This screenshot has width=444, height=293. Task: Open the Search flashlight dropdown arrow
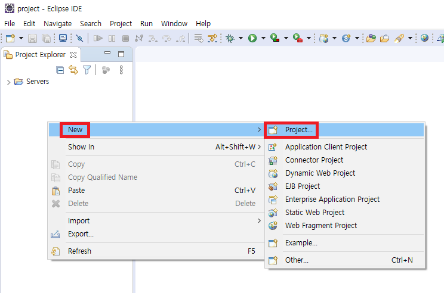410,38
